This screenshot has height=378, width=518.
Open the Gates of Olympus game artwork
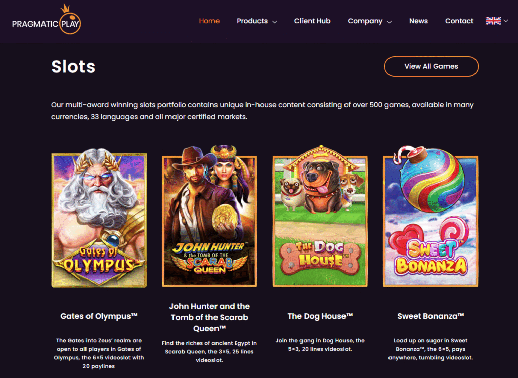tap(99, 218)
